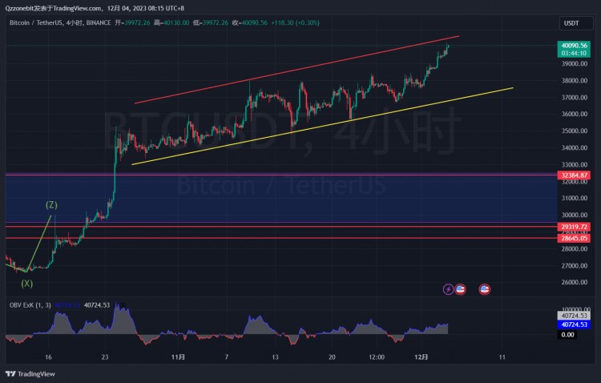Screen dimensions: 601x383
Task: Click the purple lightning event icon
Action: click(x=448, y=289)
